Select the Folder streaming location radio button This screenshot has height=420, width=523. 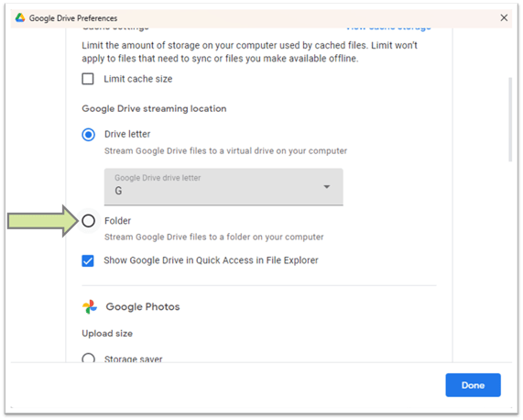(89, 221)
